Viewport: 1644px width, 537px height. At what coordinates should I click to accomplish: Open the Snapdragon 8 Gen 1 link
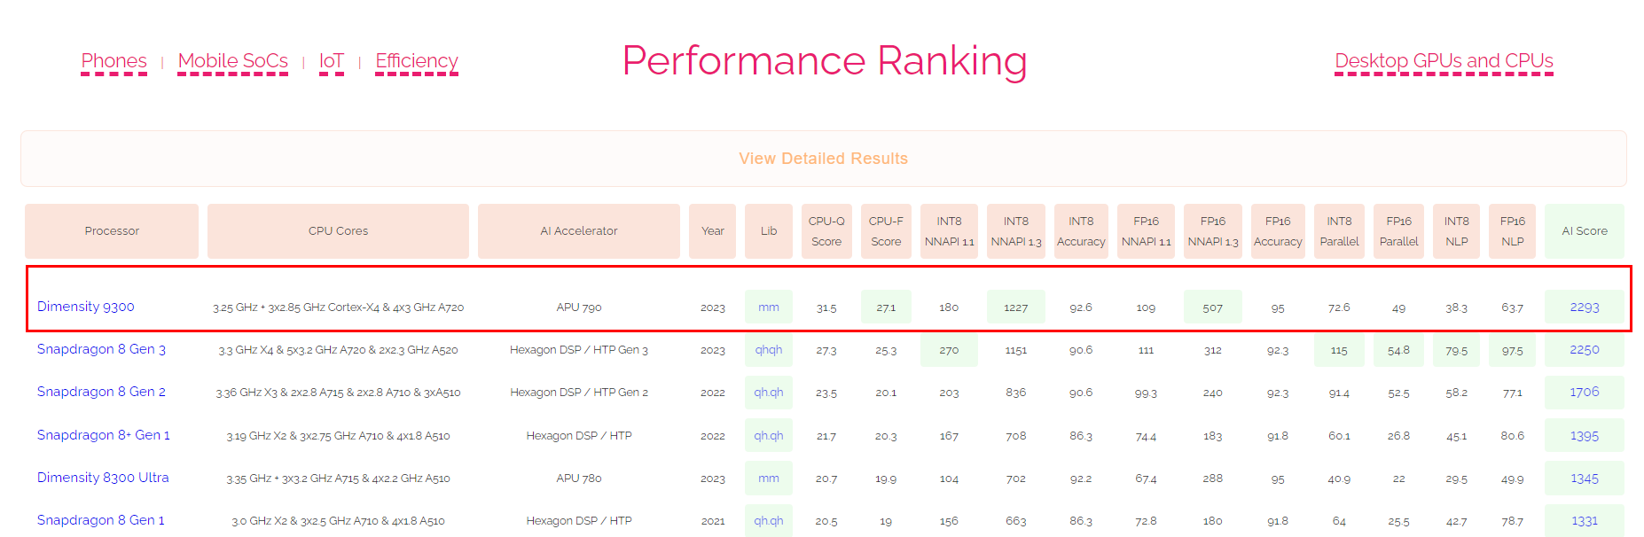[100, 520]
